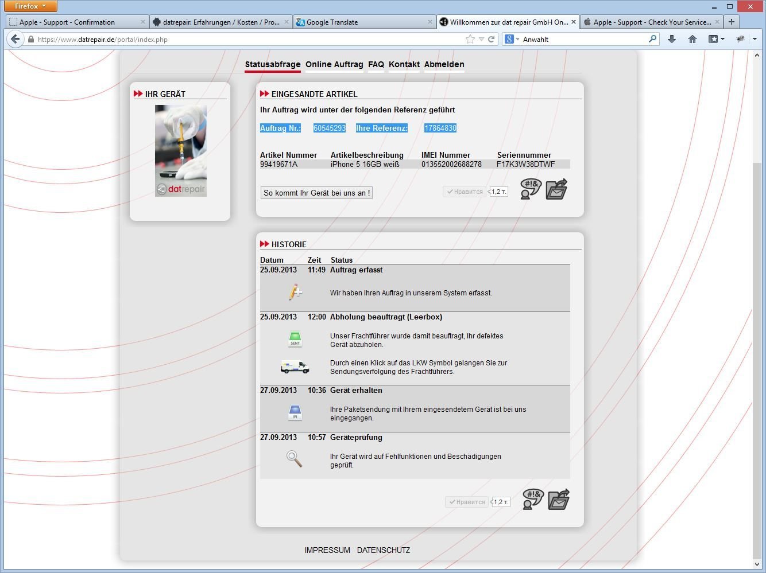Click the iPhone 5 16GB weiß description
The height and width of the screenshot is (573, 766).
(x=365, y=164)
